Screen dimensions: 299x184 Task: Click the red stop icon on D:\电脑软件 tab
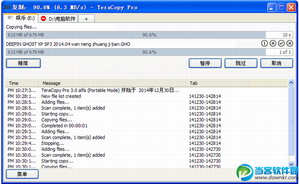click(44, 18)
